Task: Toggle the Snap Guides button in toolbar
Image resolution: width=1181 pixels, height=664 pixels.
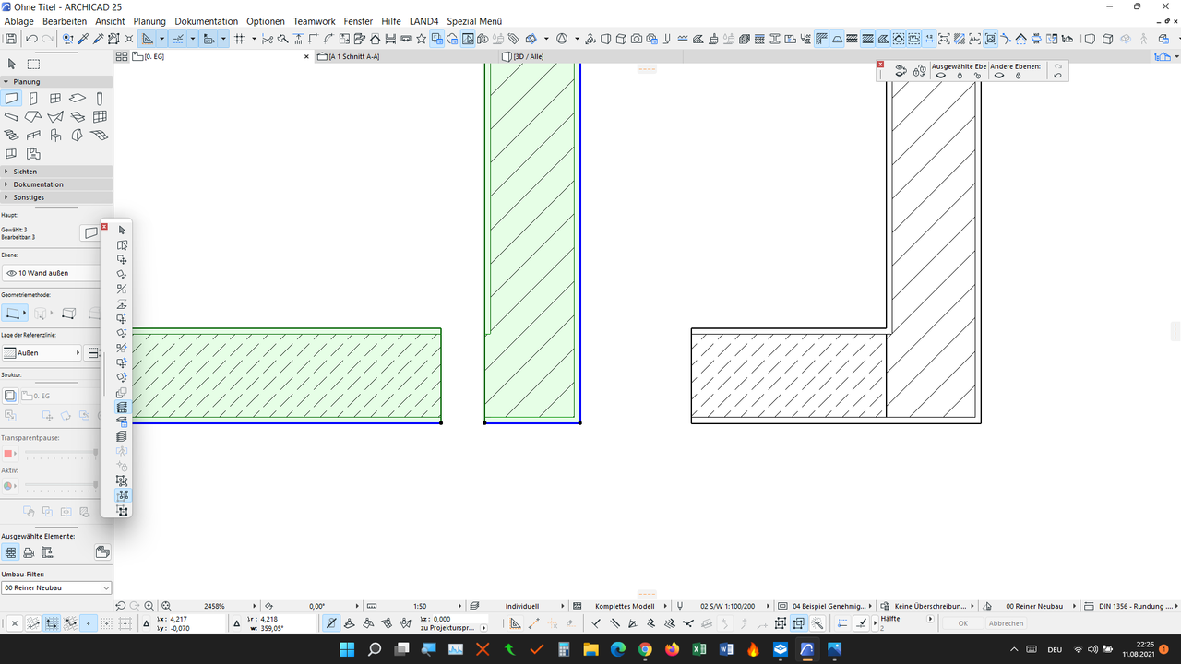Action: tap(178, 39)
